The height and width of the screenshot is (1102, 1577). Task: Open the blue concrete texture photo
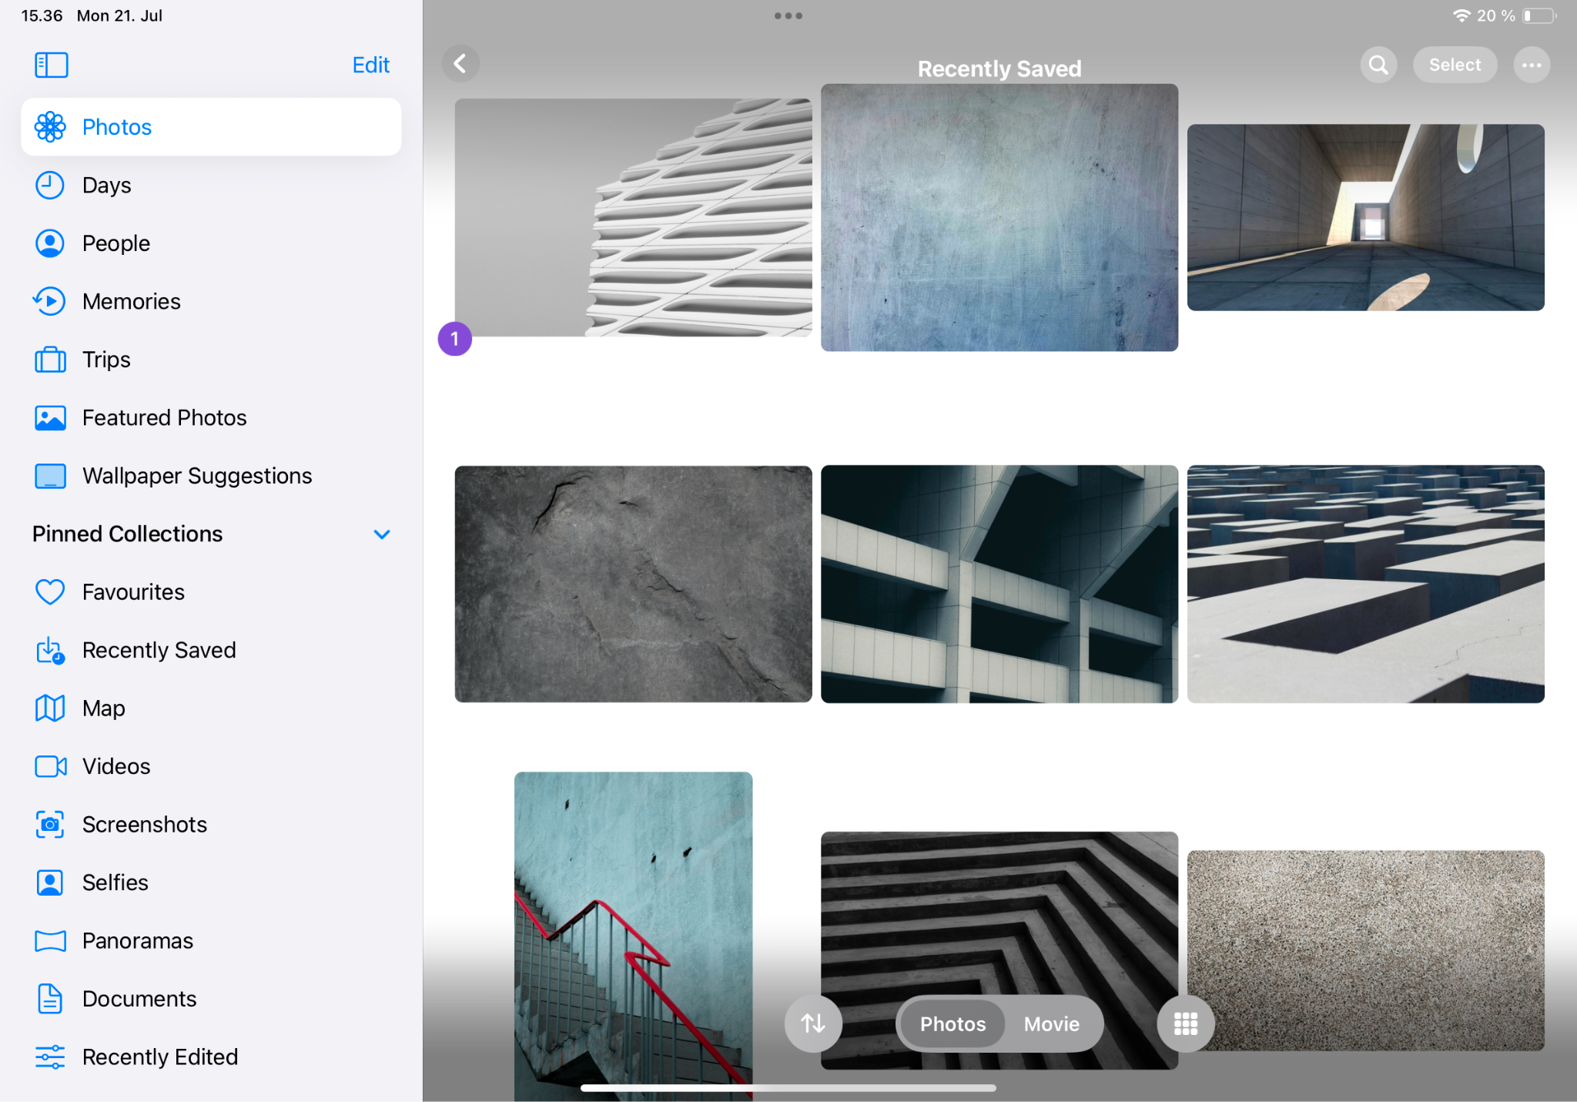pos(999,217)
